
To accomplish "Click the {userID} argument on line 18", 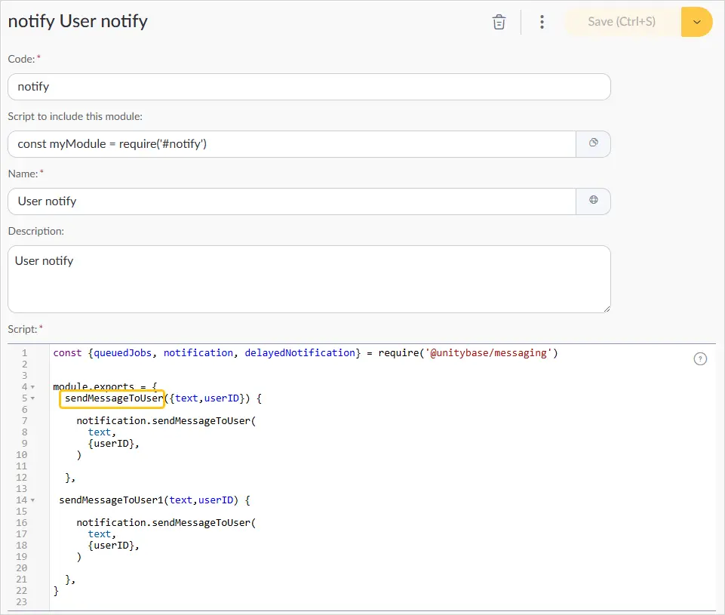I will pyautogui.click(x=112, y=545).
